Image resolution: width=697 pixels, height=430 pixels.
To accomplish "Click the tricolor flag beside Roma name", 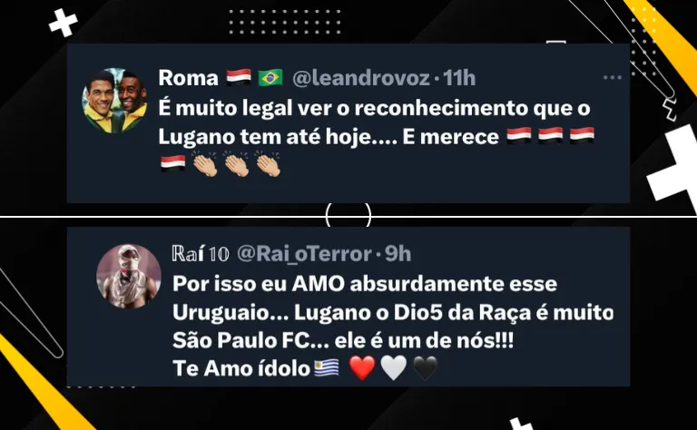I will point(239,78).
